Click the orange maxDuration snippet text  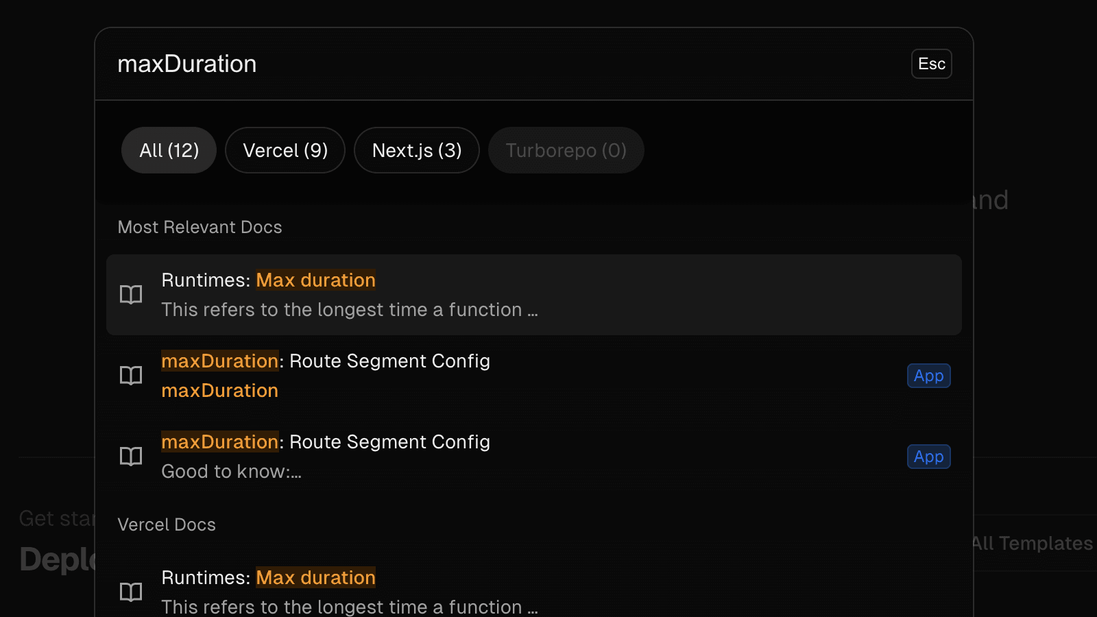(x=219, y=391)
